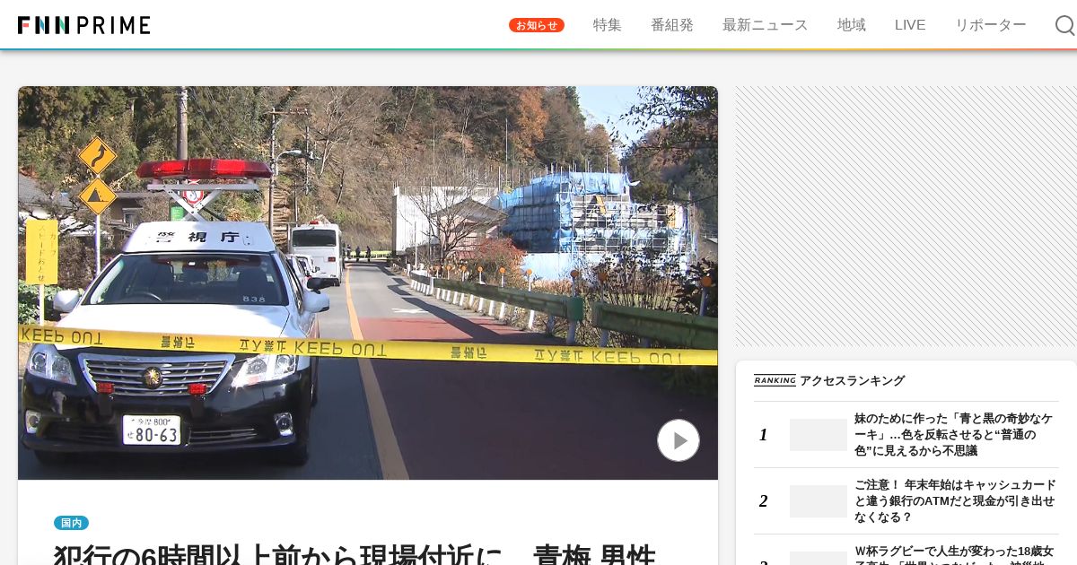This screenshot has height=565, width=1077.
Task: Click the ranking number 1
Action: click(764, 435)
